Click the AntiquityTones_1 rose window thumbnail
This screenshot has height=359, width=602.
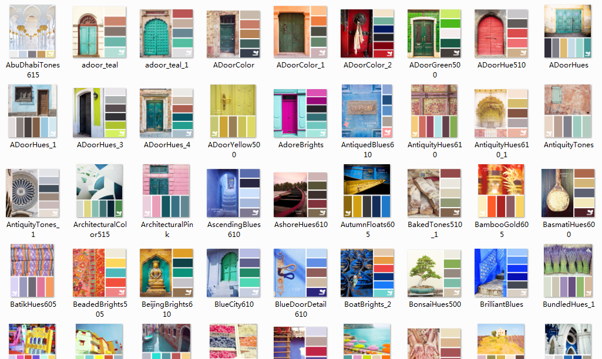pos(32,193)
